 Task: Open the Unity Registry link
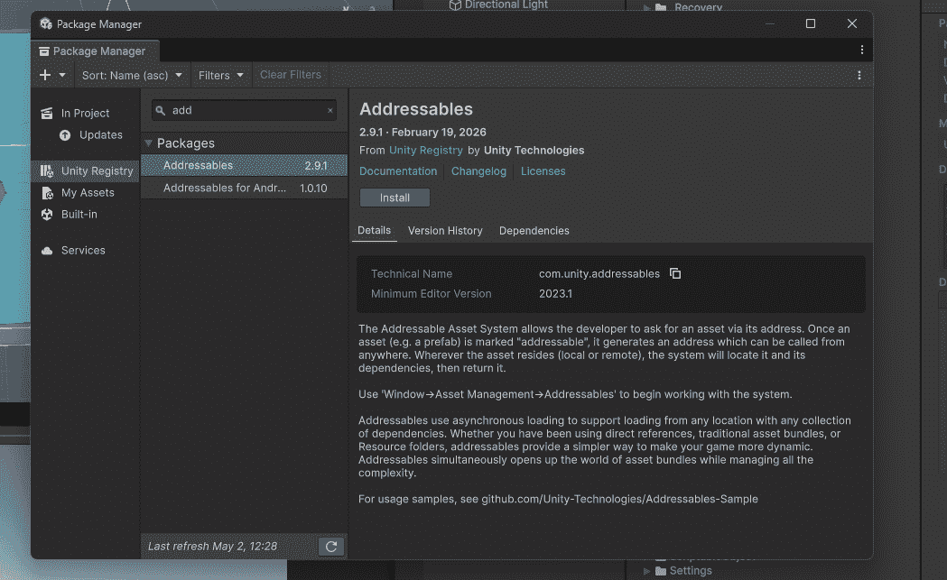point(426,151)
